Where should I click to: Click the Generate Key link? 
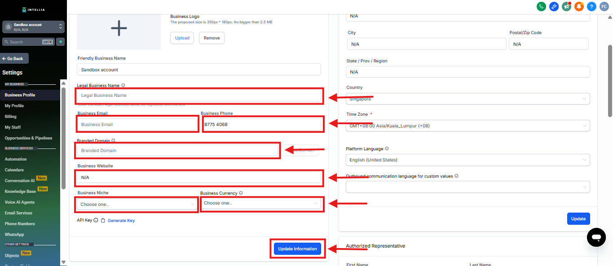[121, 221]
